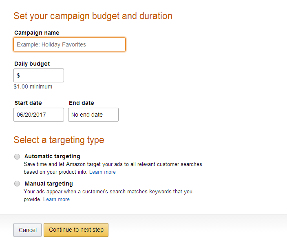Click the Manual targeting label text

pos(49,184)
